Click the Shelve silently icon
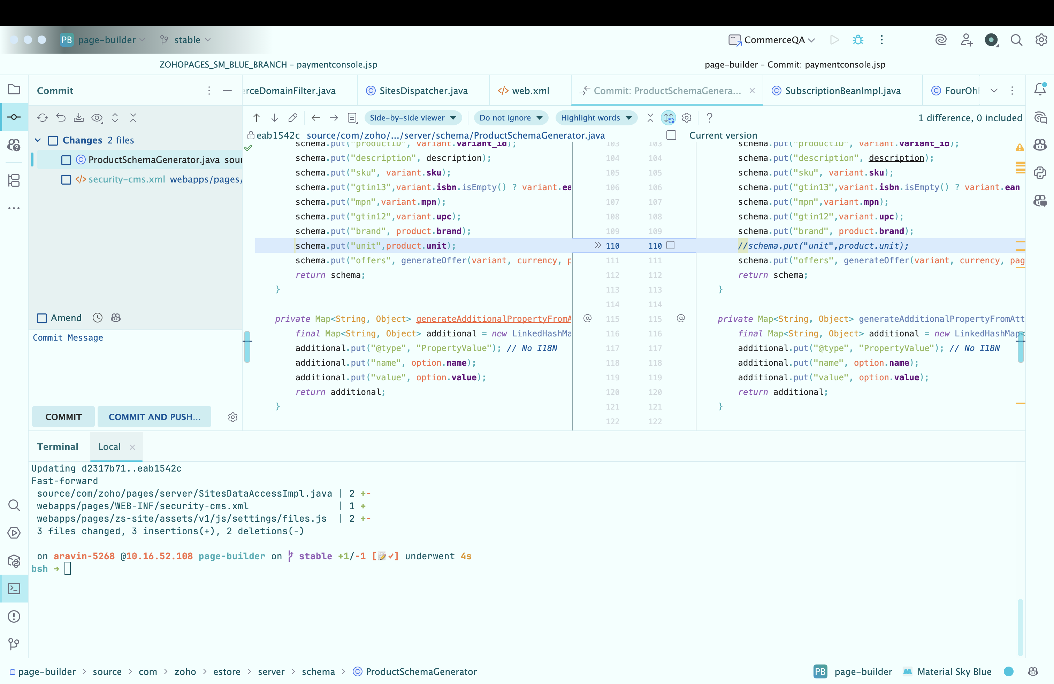This screenshot has height=684, width=1054. point(78,118)
